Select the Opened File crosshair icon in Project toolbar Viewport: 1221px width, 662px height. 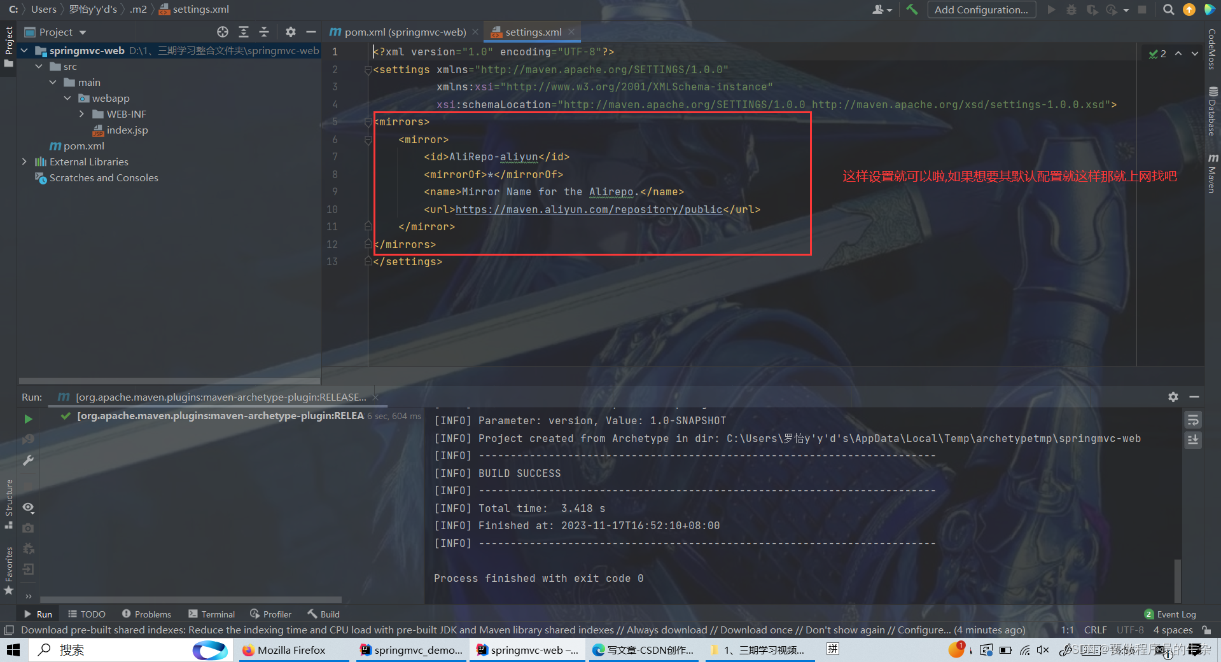pyautogui.click(x=223, y=32)
